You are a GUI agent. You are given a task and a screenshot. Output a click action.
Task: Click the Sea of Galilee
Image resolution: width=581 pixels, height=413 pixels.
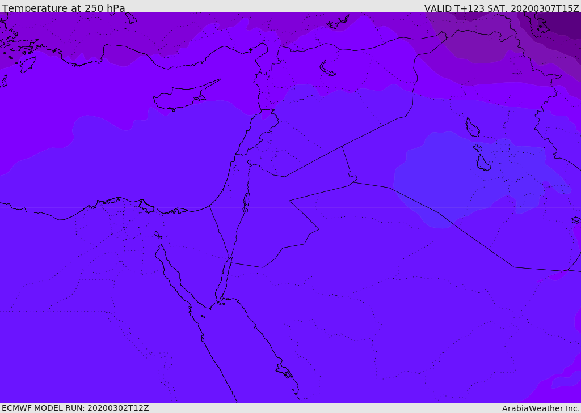coord(249,163)
